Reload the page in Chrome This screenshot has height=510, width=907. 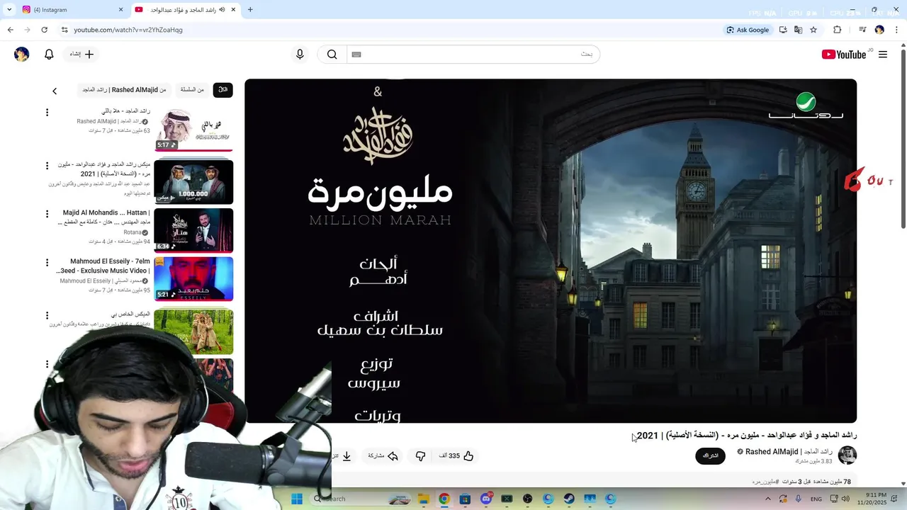44,30
